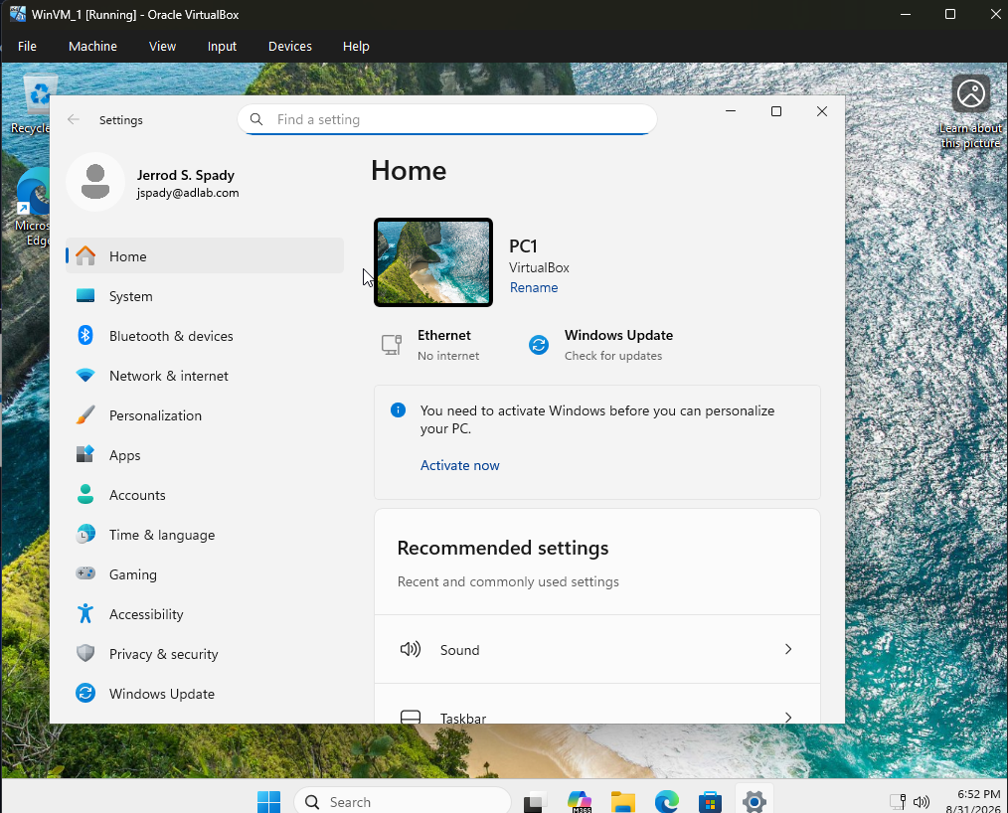Select Apps in the Settings sidebar
Image resolution: width=1008 pixels, height=813 pixels.
(205, 455)
